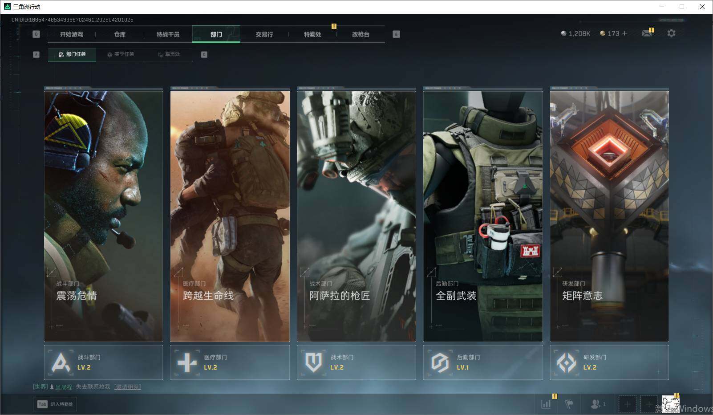Click the 战斗部门 emblem icon
Image resolution: width=713 pixels, height=415 pixels.
[61, 362]
